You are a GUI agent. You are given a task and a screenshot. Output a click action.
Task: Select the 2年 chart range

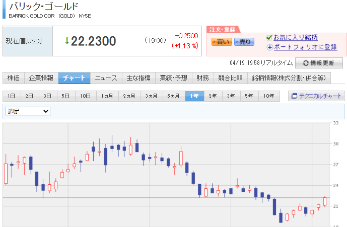coord(213,96)
